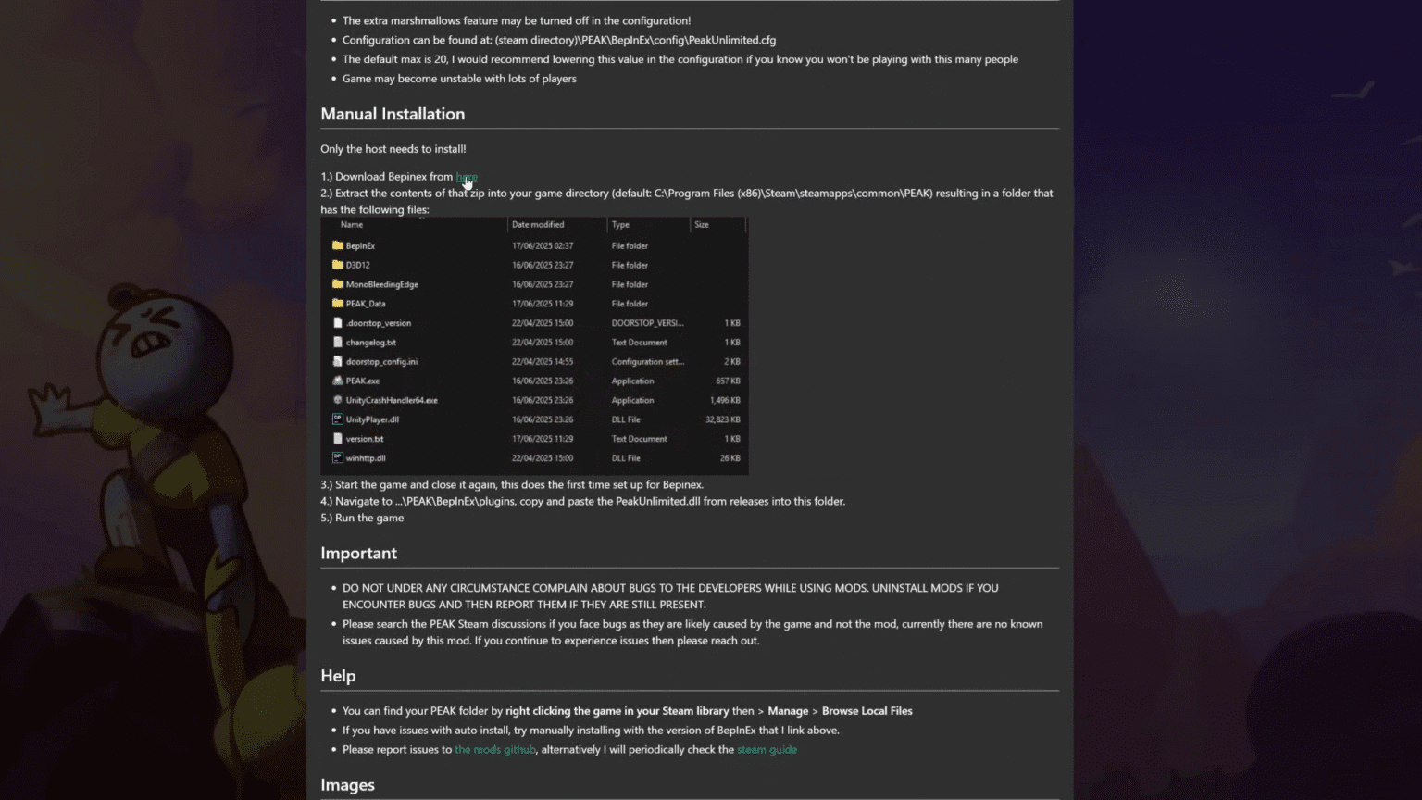Screen dimensions: 1422x800
Task: Open 'the mods github' link
Action: (x=495, y=750)
